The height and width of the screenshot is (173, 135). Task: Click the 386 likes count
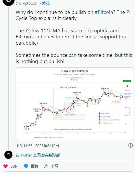point(14,166)
